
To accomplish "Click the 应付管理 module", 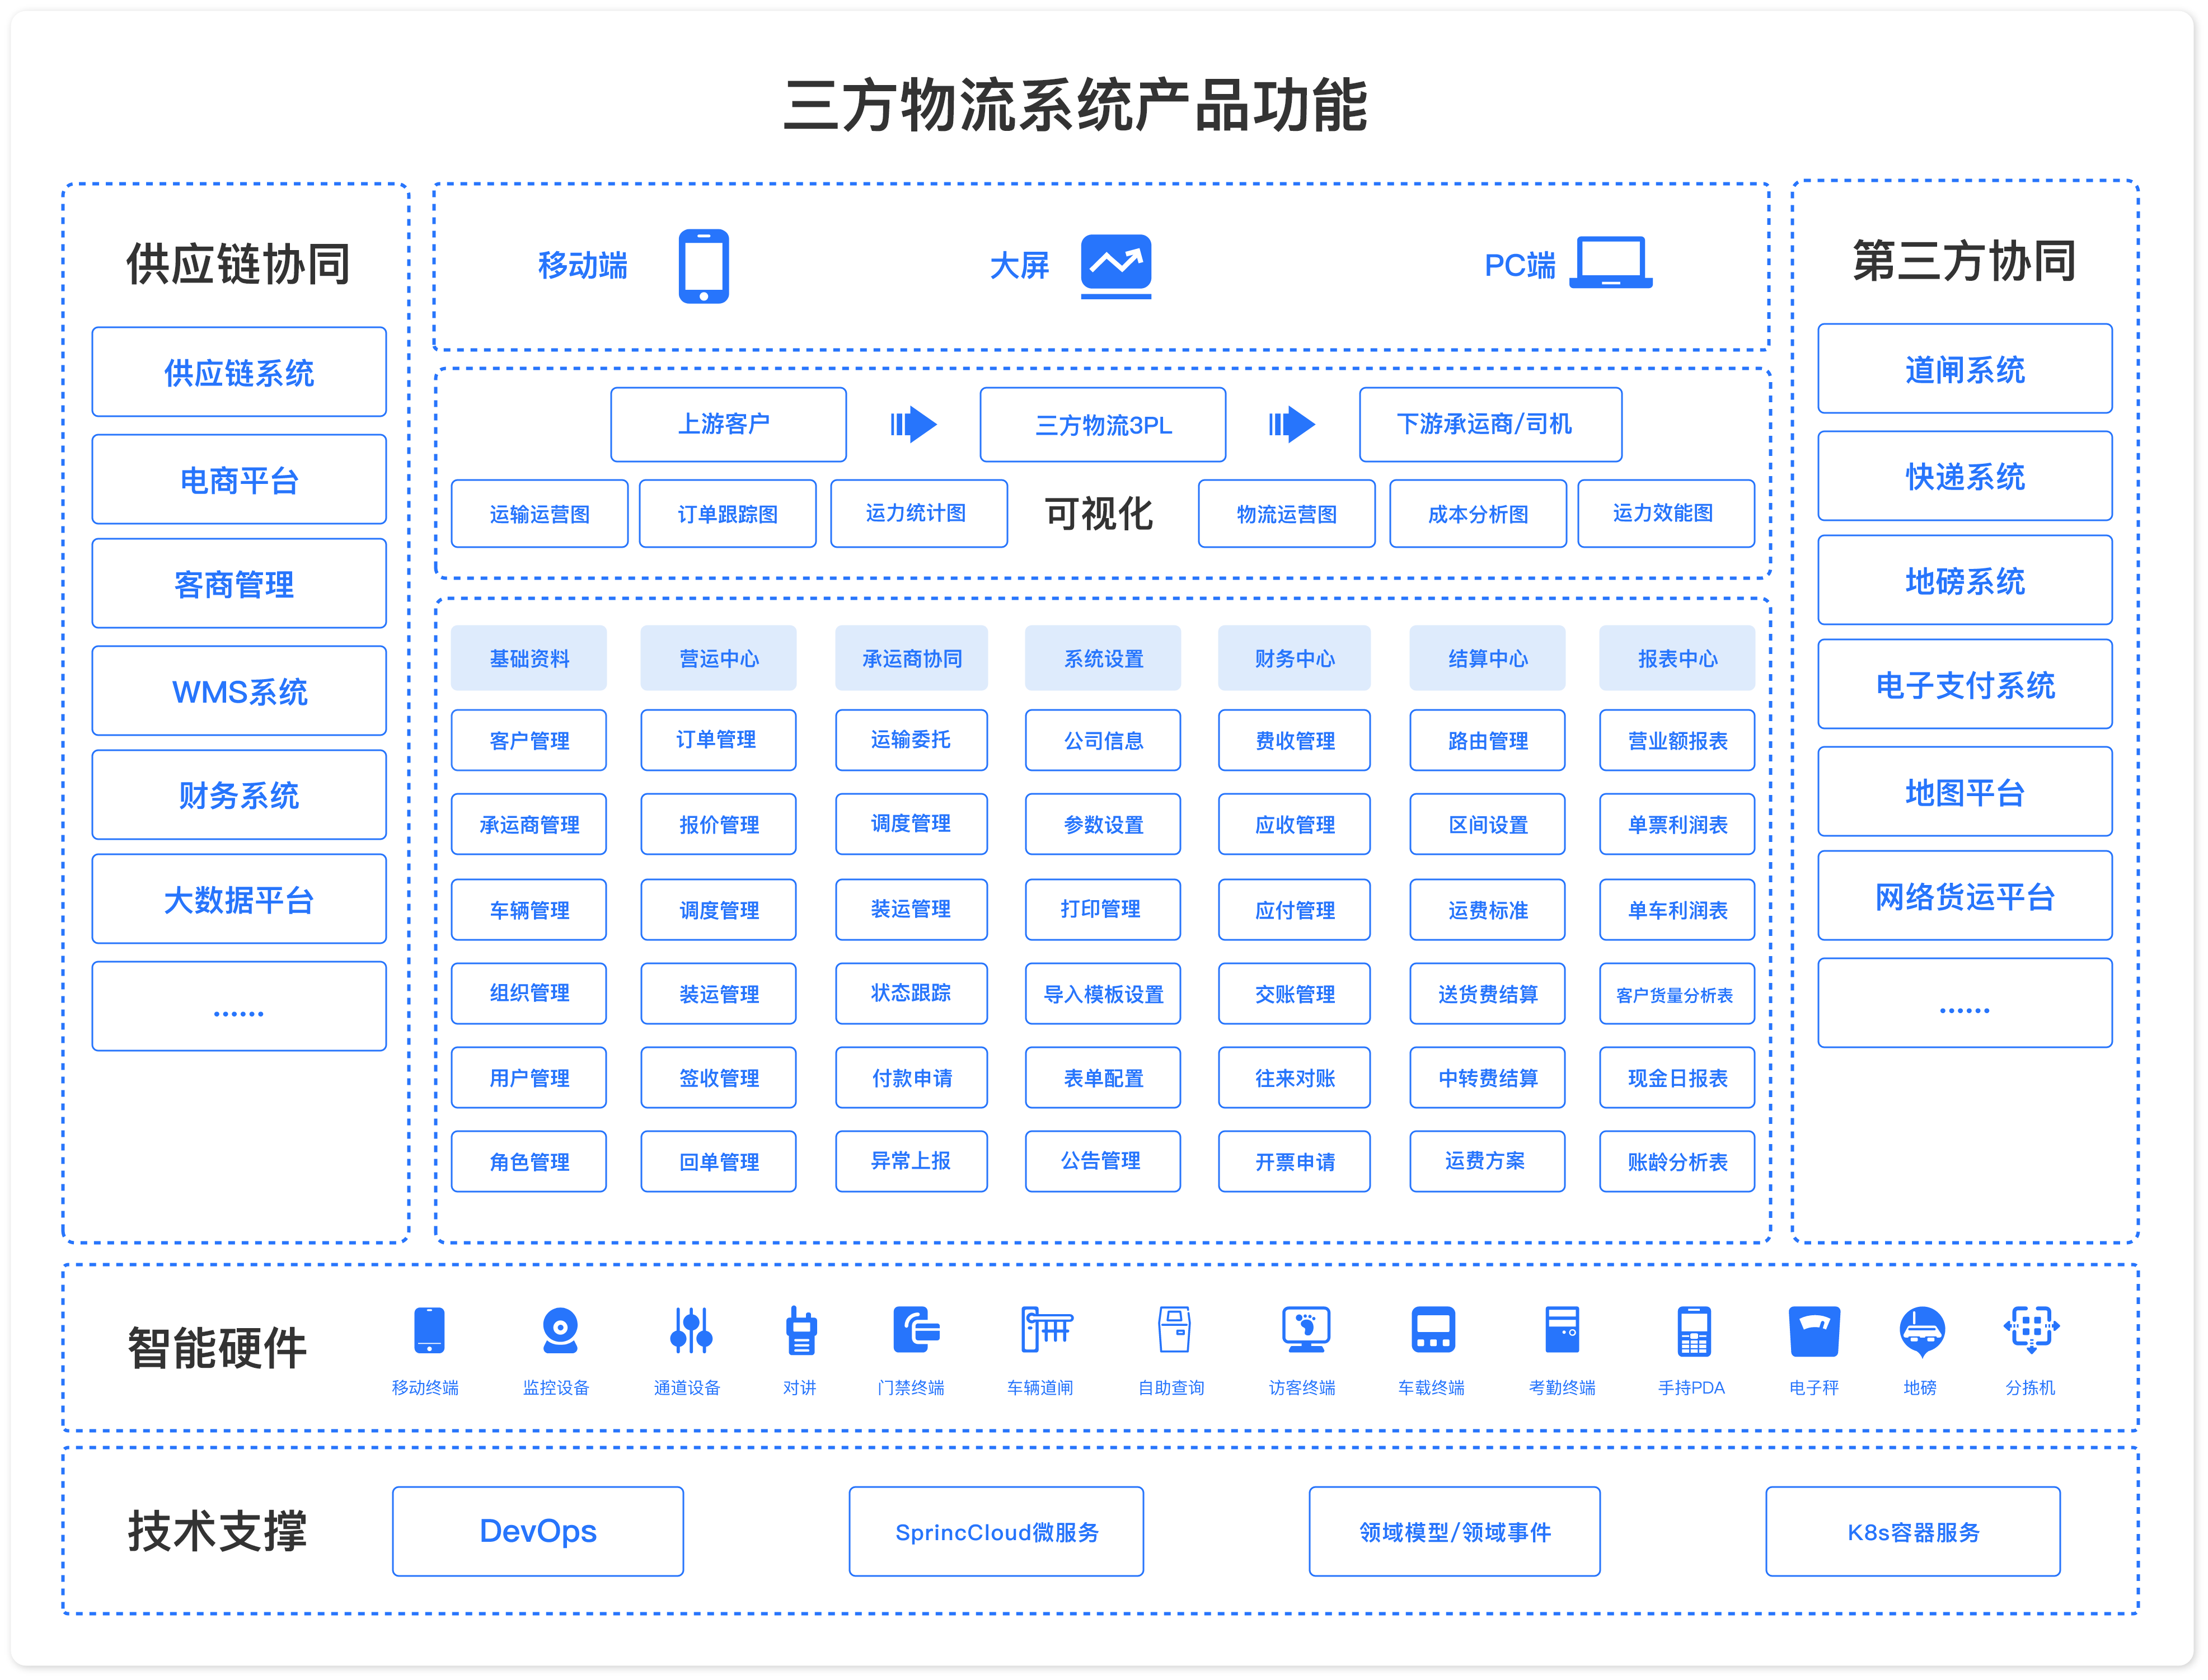I will (1293, 910).
